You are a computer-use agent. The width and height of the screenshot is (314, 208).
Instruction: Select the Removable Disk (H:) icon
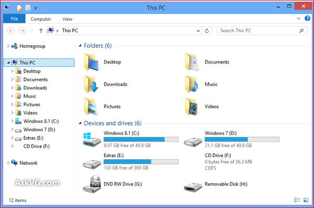pyautogui.click(x=193, y=187)
